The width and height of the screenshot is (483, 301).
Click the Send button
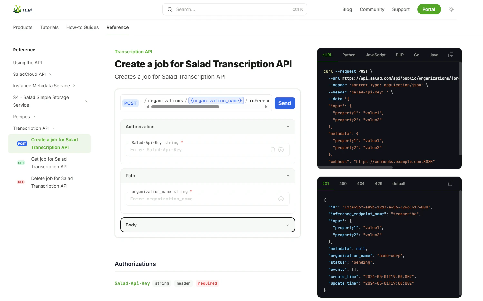point(285,103)
